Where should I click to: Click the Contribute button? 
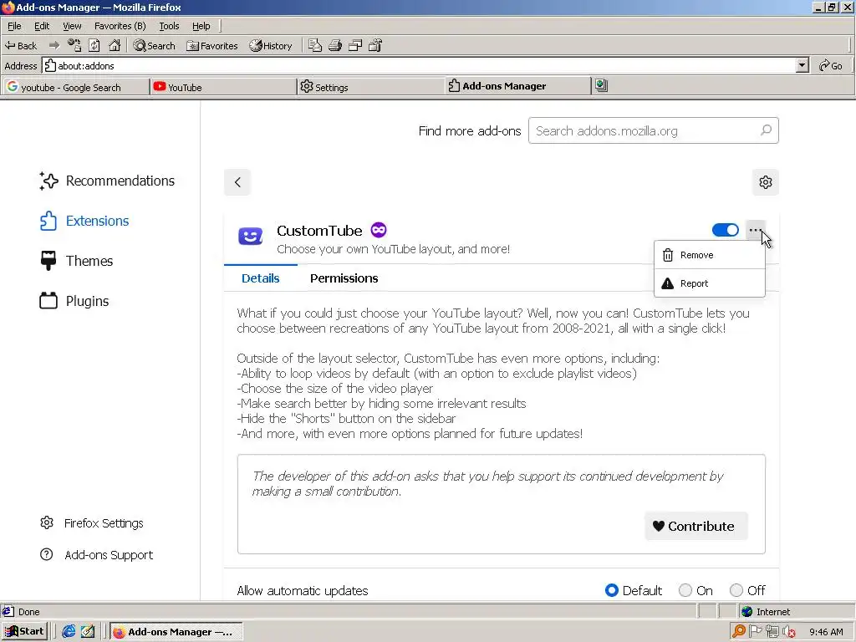tap(696, 526)
